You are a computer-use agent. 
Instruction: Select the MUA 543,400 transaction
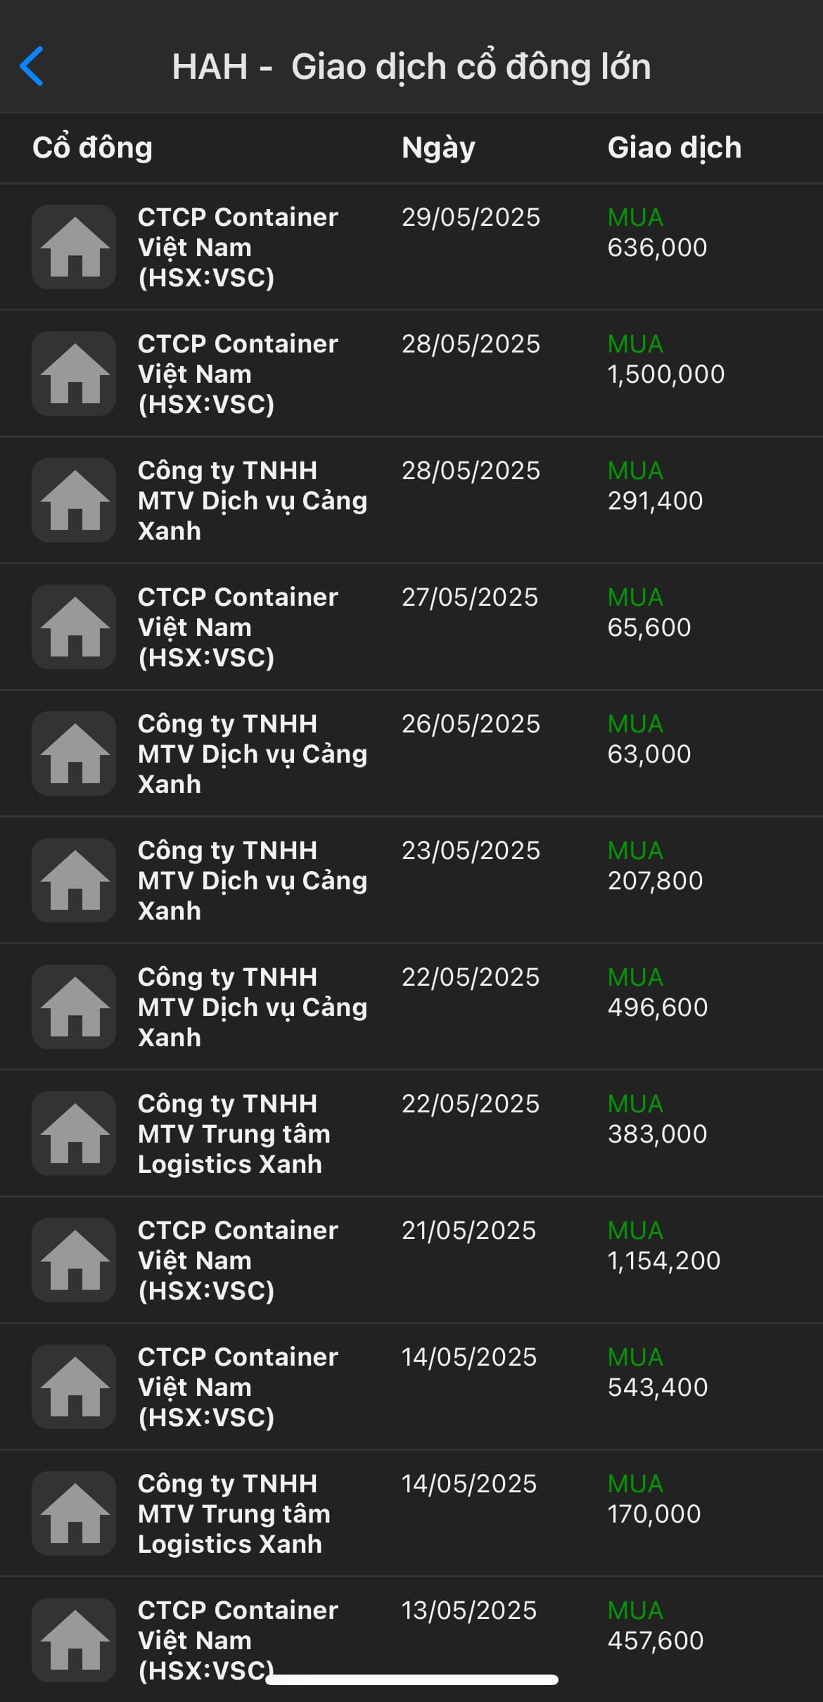coord(657,1373)
